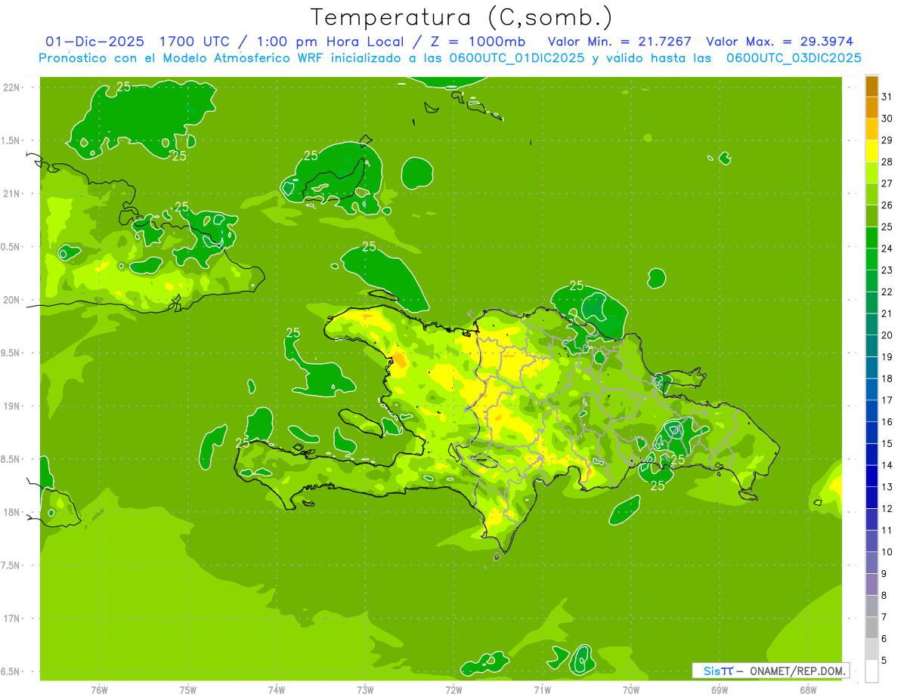Click the '76W' longitude label

point(99,690)
